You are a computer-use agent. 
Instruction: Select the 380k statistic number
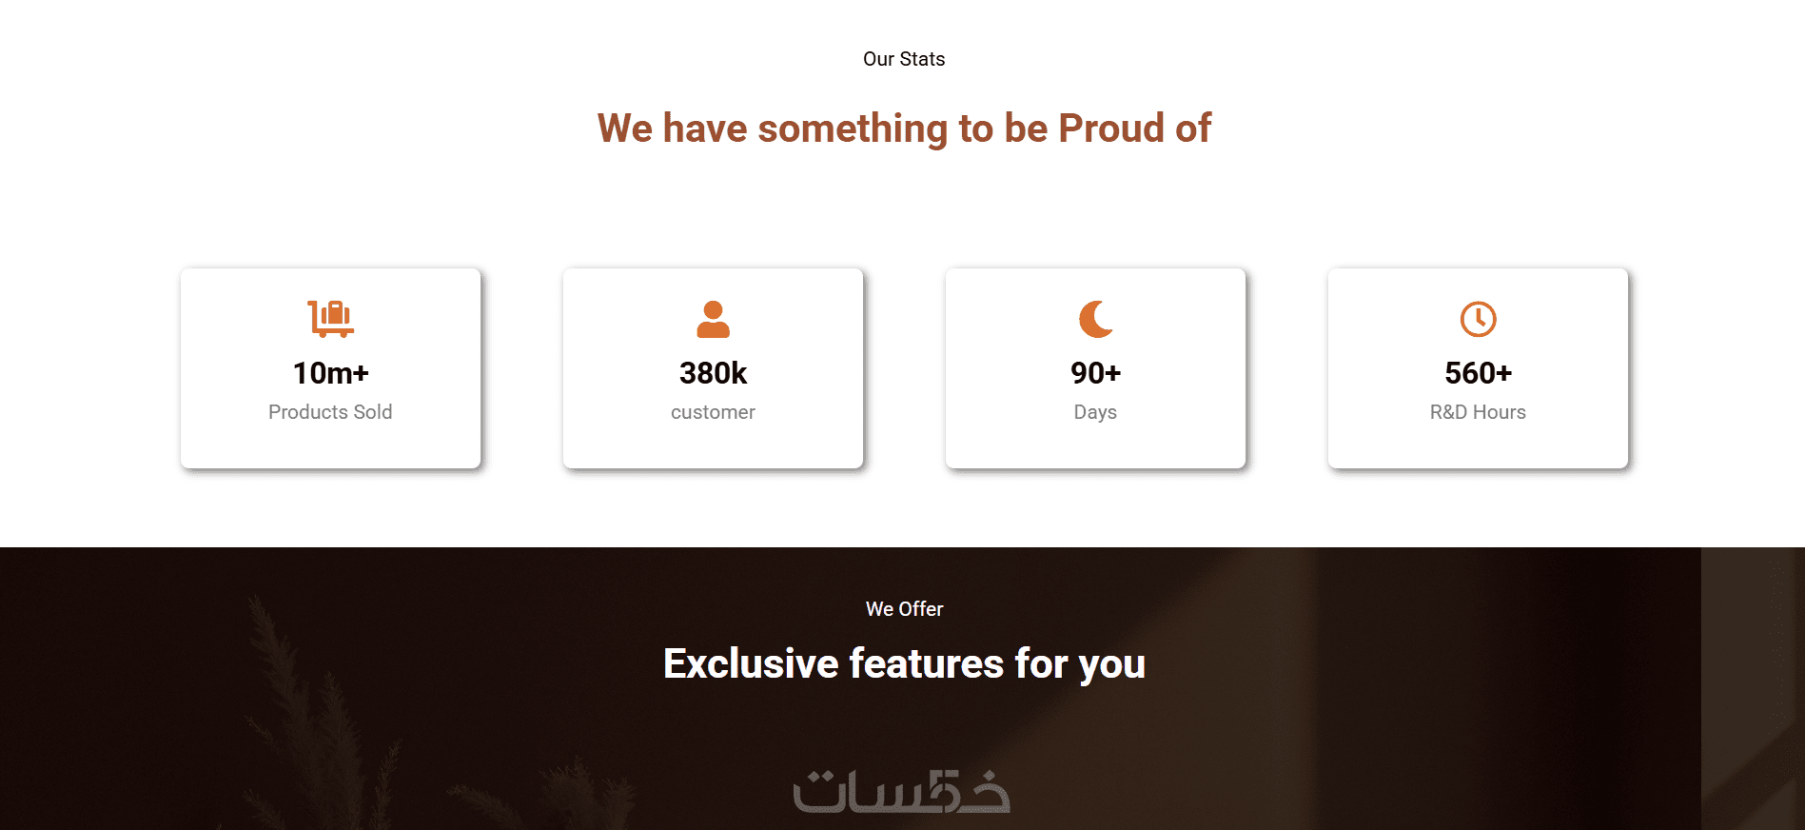[x=713, y=373]
